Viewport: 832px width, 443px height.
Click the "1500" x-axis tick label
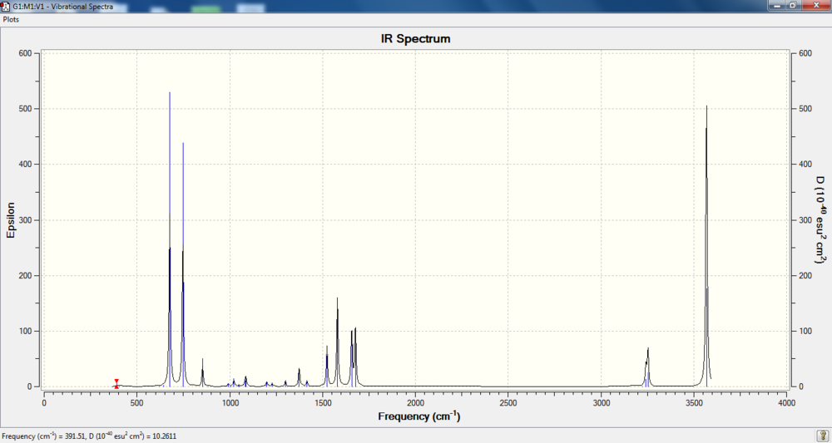pyautogui.click(x=323, y=403)
